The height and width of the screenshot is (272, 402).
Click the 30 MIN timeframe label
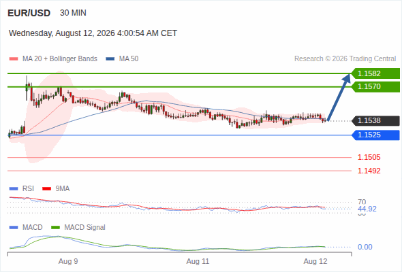click(x=73, y=13)
